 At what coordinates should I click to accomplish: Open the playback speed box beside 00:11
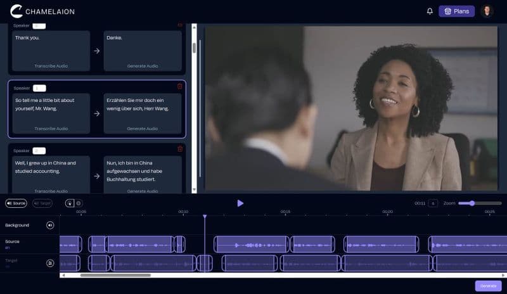433,203
